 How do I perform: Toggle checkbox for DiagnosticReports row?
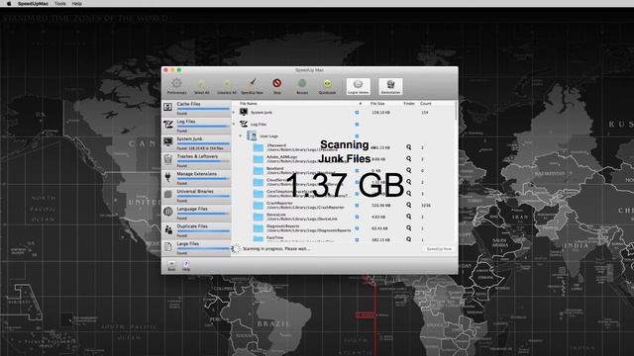point(357,228)
